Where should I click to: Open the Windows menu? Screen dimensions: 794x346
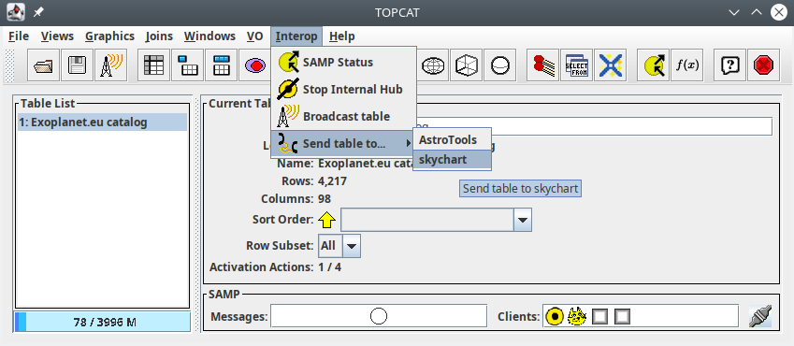209,36
